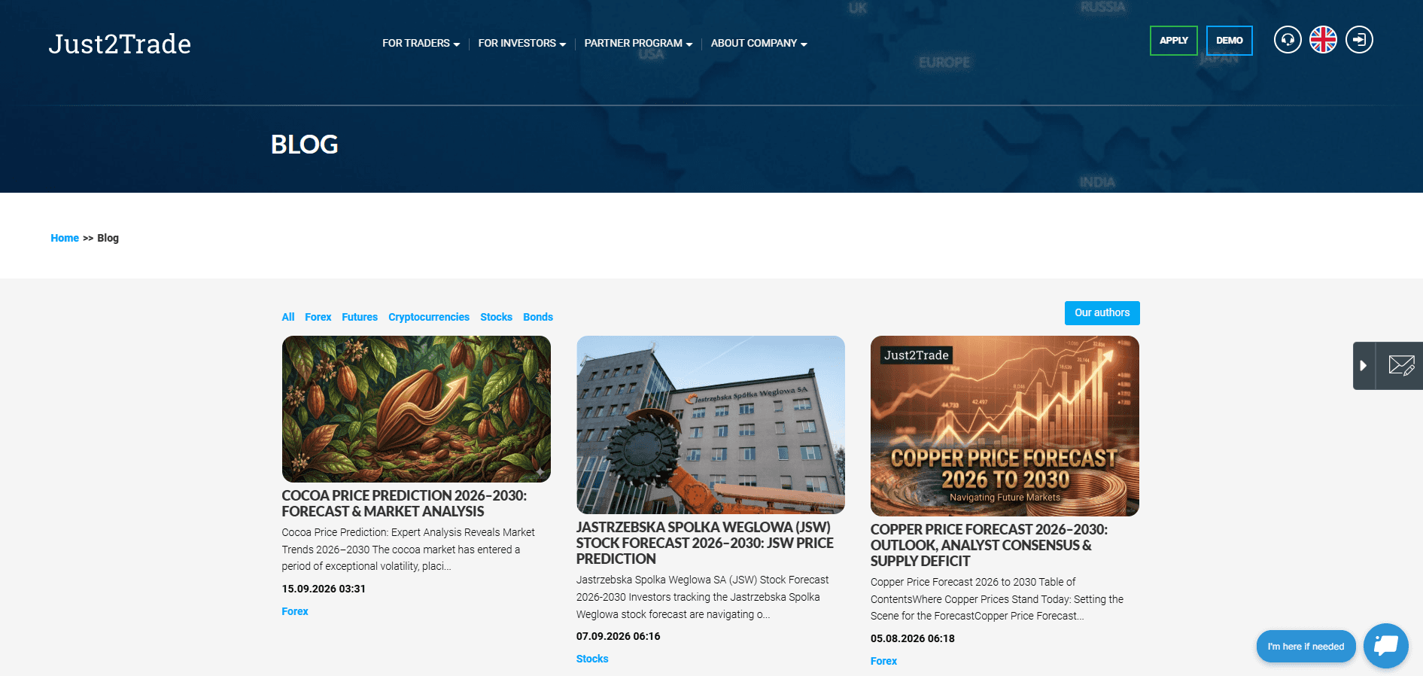Open the copper forecast article thumbnail
Viewport: 1423px width, 676px height.
pyautogui.click(x=1005, y=426)
